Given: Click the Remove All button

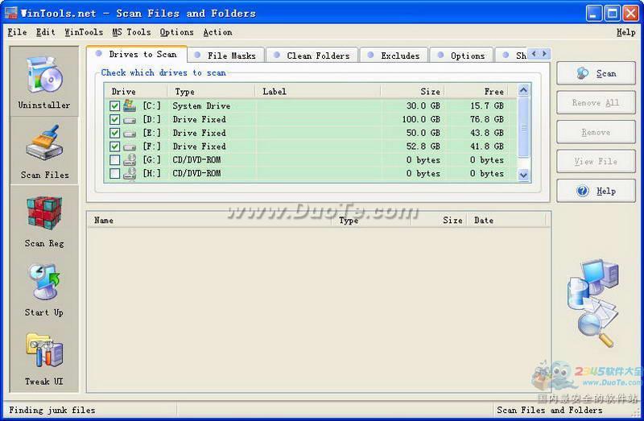Looking at the screenshot, I should tap(596, 103).
